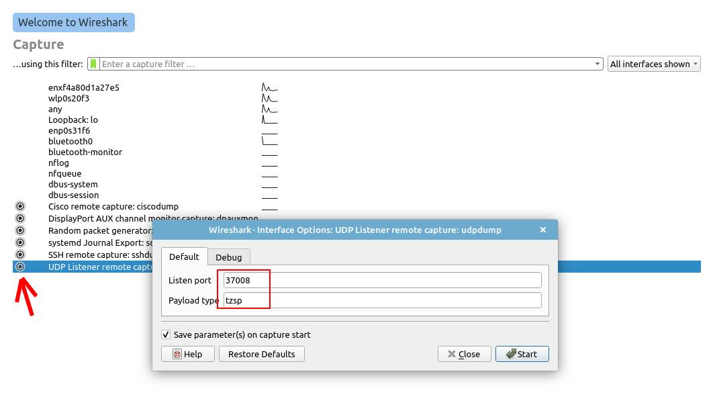Click traffic sparkline for wlp0s20f3
The width and height of the screenshot is (717, 413).
coord(269,98)
